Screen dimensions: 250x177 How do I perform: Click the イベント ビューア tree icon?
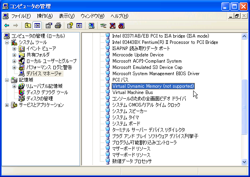[x=22, y=49]
